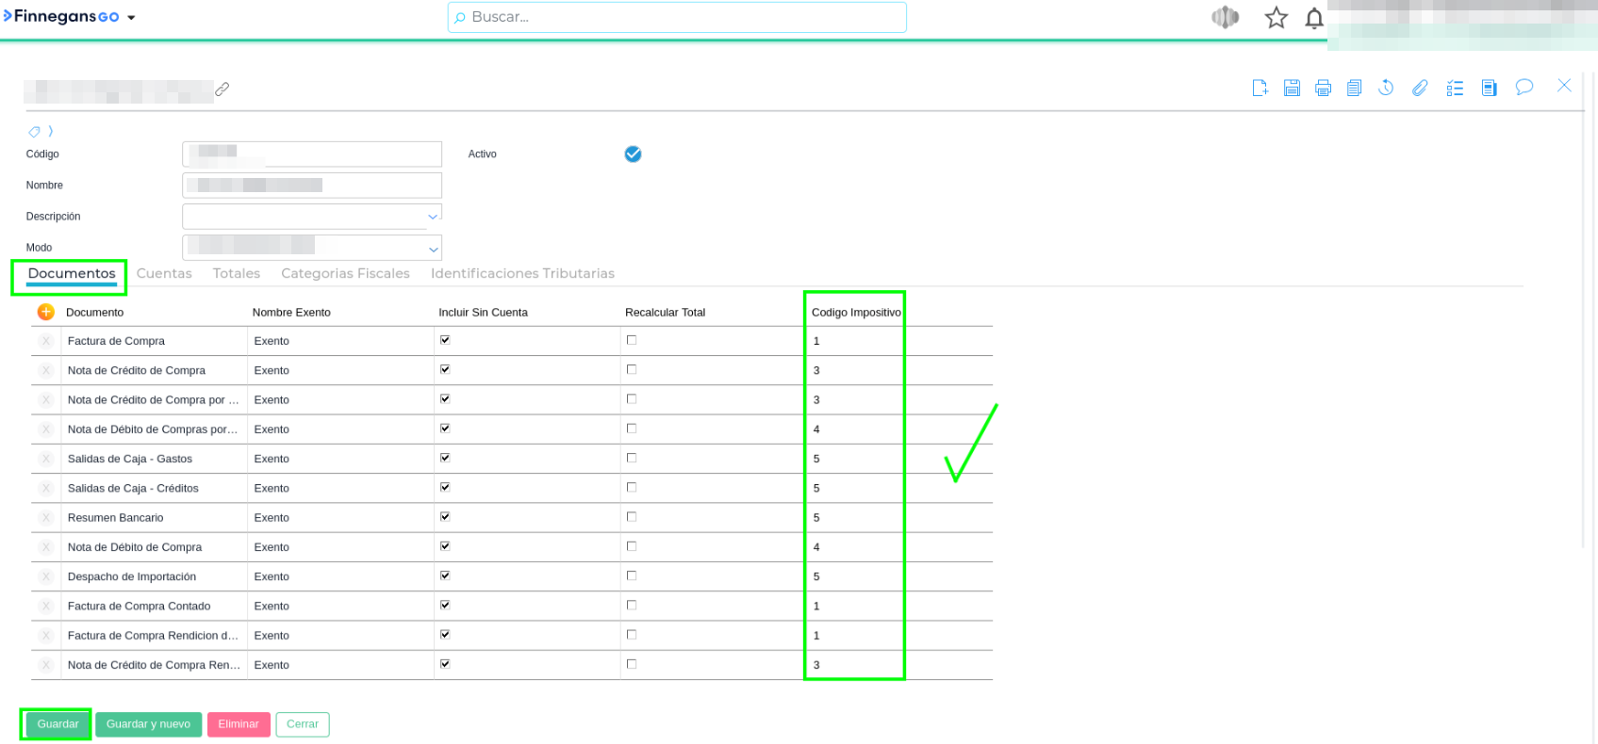Toggle the Activo checkmark
The width and height of the screenshot is (1598, 744).
coord(633,154)
